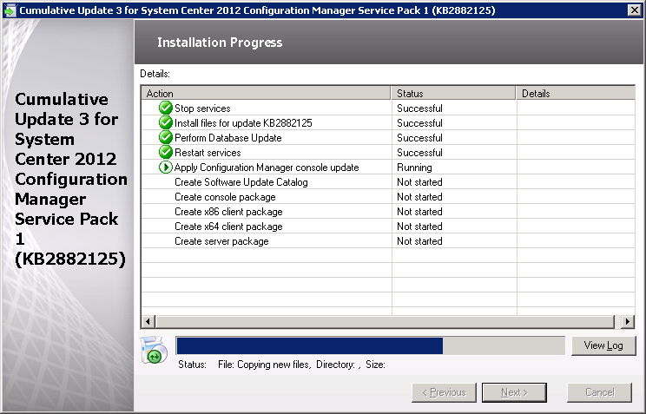The image size is (646, 414).
Task: Click the left scroll arrow of horizontal scrollbar
Action: point(148,321)
